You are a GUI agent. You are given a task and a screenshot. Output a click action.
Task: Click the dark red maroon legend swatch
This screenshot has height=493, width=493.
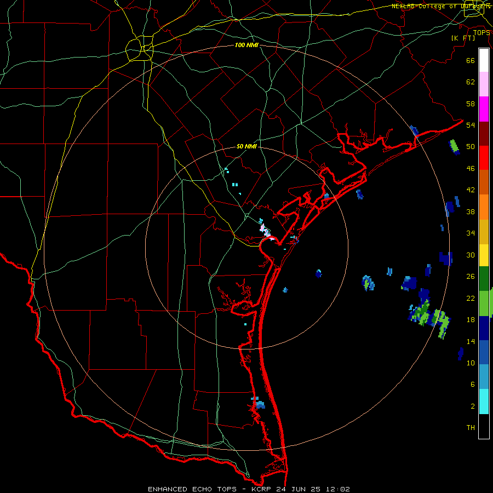click(x=484, y=134)
